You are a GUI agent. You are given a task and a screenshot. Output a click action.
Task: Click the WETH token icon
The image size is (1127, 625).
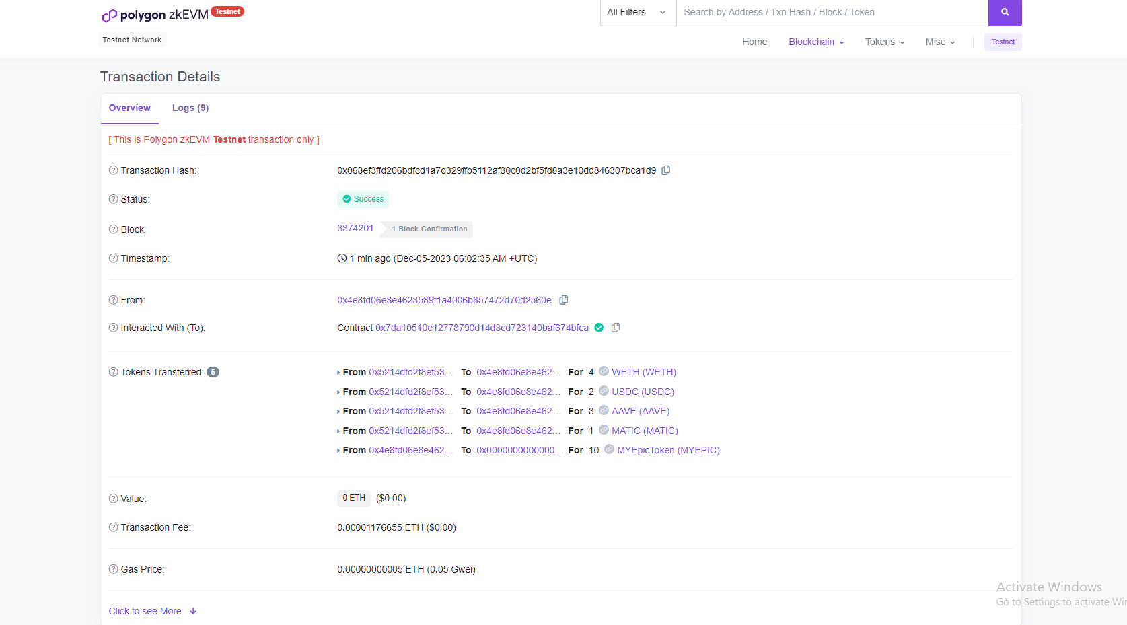pos(604,371)
